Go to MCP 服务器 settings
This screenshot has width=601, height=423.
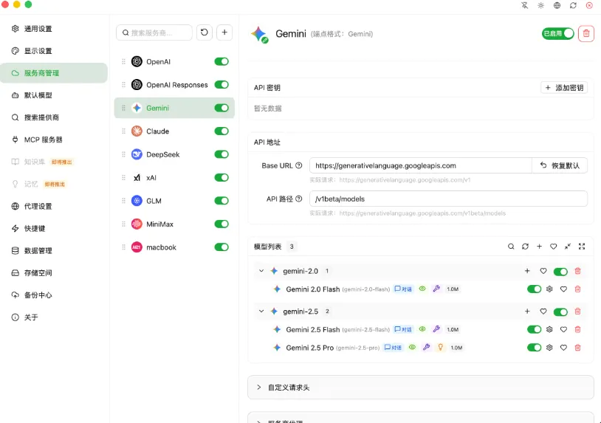(54, 140)
